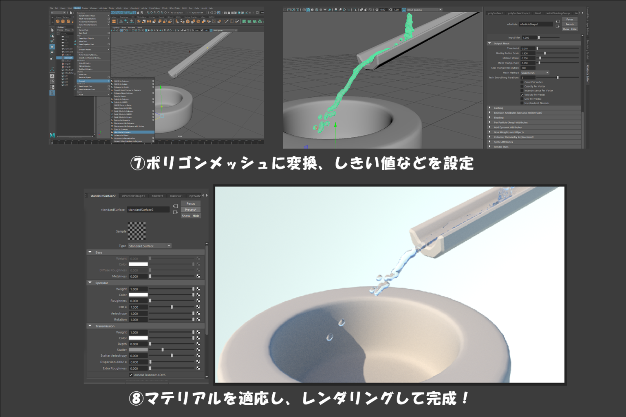This screenshot has height=417, width=626.
Task: Select the Select Tool arrow in the toolbox
Action: point(52,31)
